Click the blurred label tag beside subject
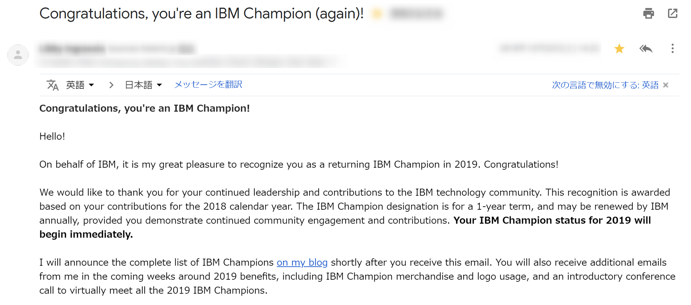This screenshot has height=305, width=691. pyautogui.click(x=417, y=14)
